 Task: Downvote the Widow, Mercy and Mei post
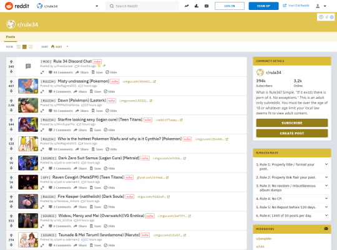[x=11, y=225]
